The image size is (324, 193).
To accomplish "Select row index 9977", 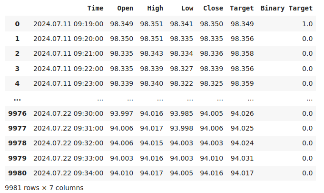I will pos(18,129).
